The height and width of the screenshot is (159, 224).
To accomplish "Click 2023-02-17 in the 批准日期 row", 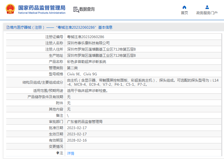I will click(x=77, y=128).
